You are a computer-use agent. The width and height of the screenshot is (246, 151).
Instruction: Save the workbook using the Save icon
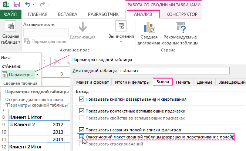pyautogui.click(x=17, y=4)
